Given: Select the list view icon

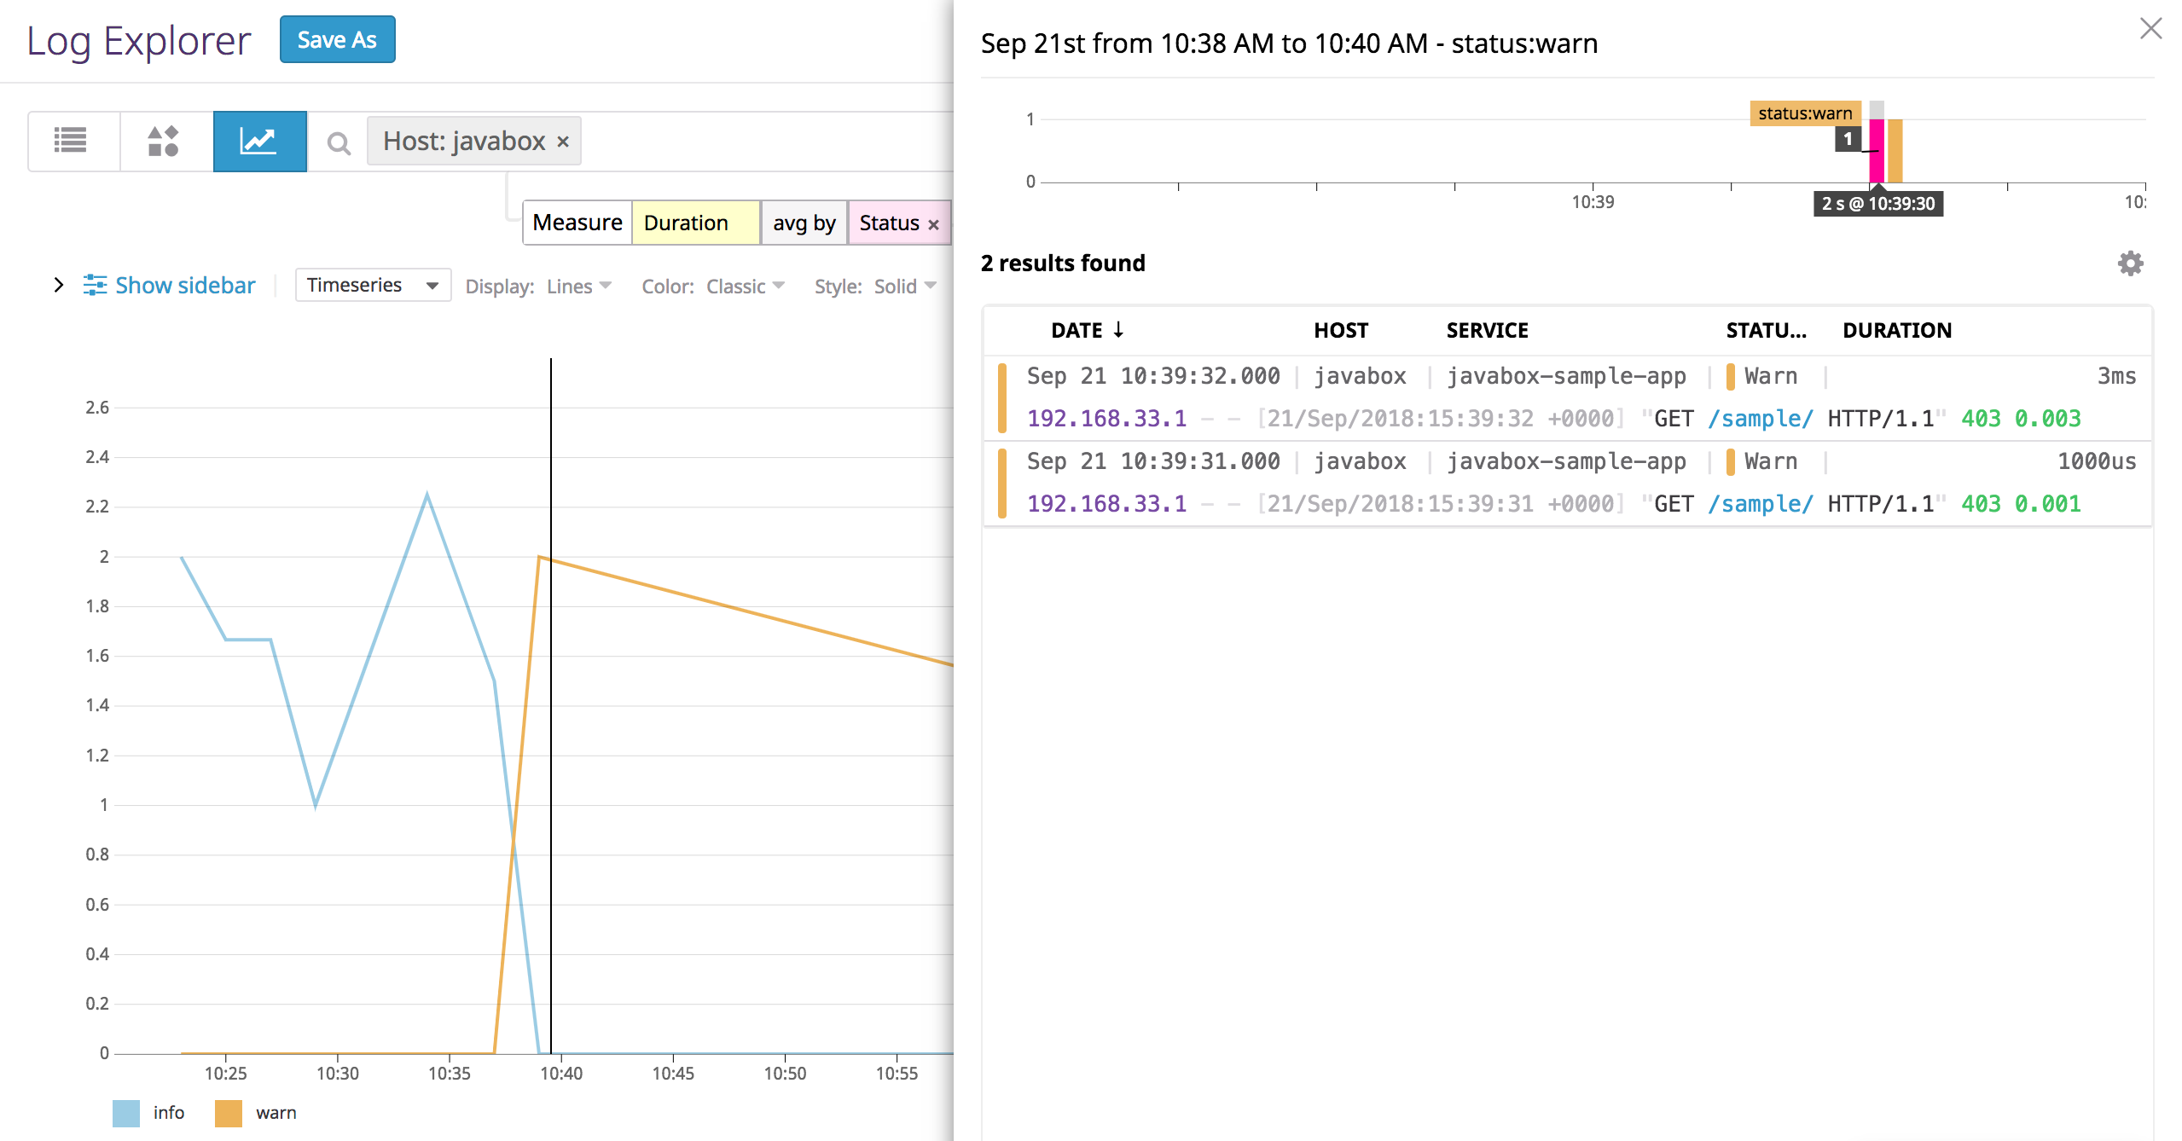Looking at the screenshot, I should point(72,141).
